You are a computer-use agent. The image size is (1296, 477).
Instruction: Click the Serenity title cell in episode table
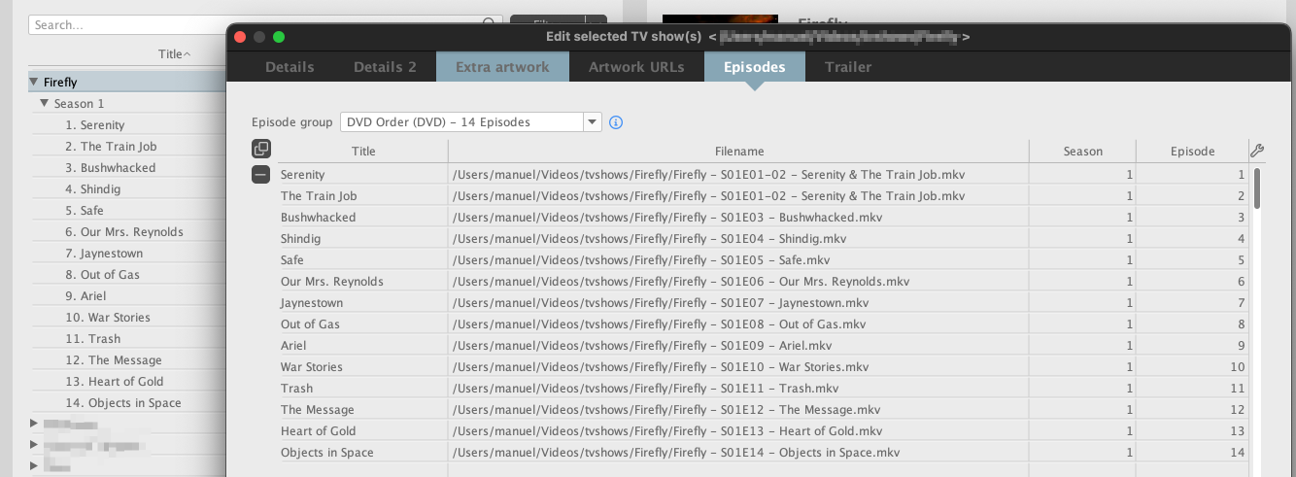click(363, 175)
